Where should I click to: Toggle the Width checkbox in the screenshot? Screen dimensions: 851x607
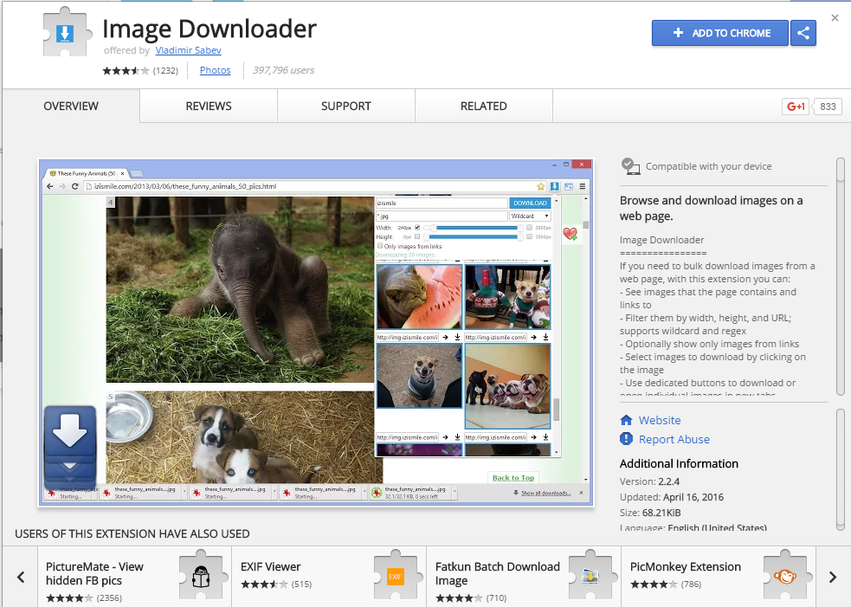coord(416,228)
